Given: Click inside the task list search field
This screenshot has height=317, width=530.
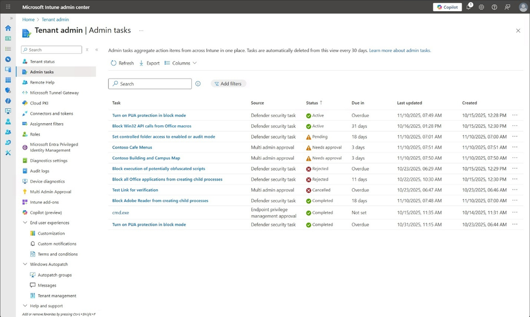Looking at the screenshot, I should coord(149,83).
